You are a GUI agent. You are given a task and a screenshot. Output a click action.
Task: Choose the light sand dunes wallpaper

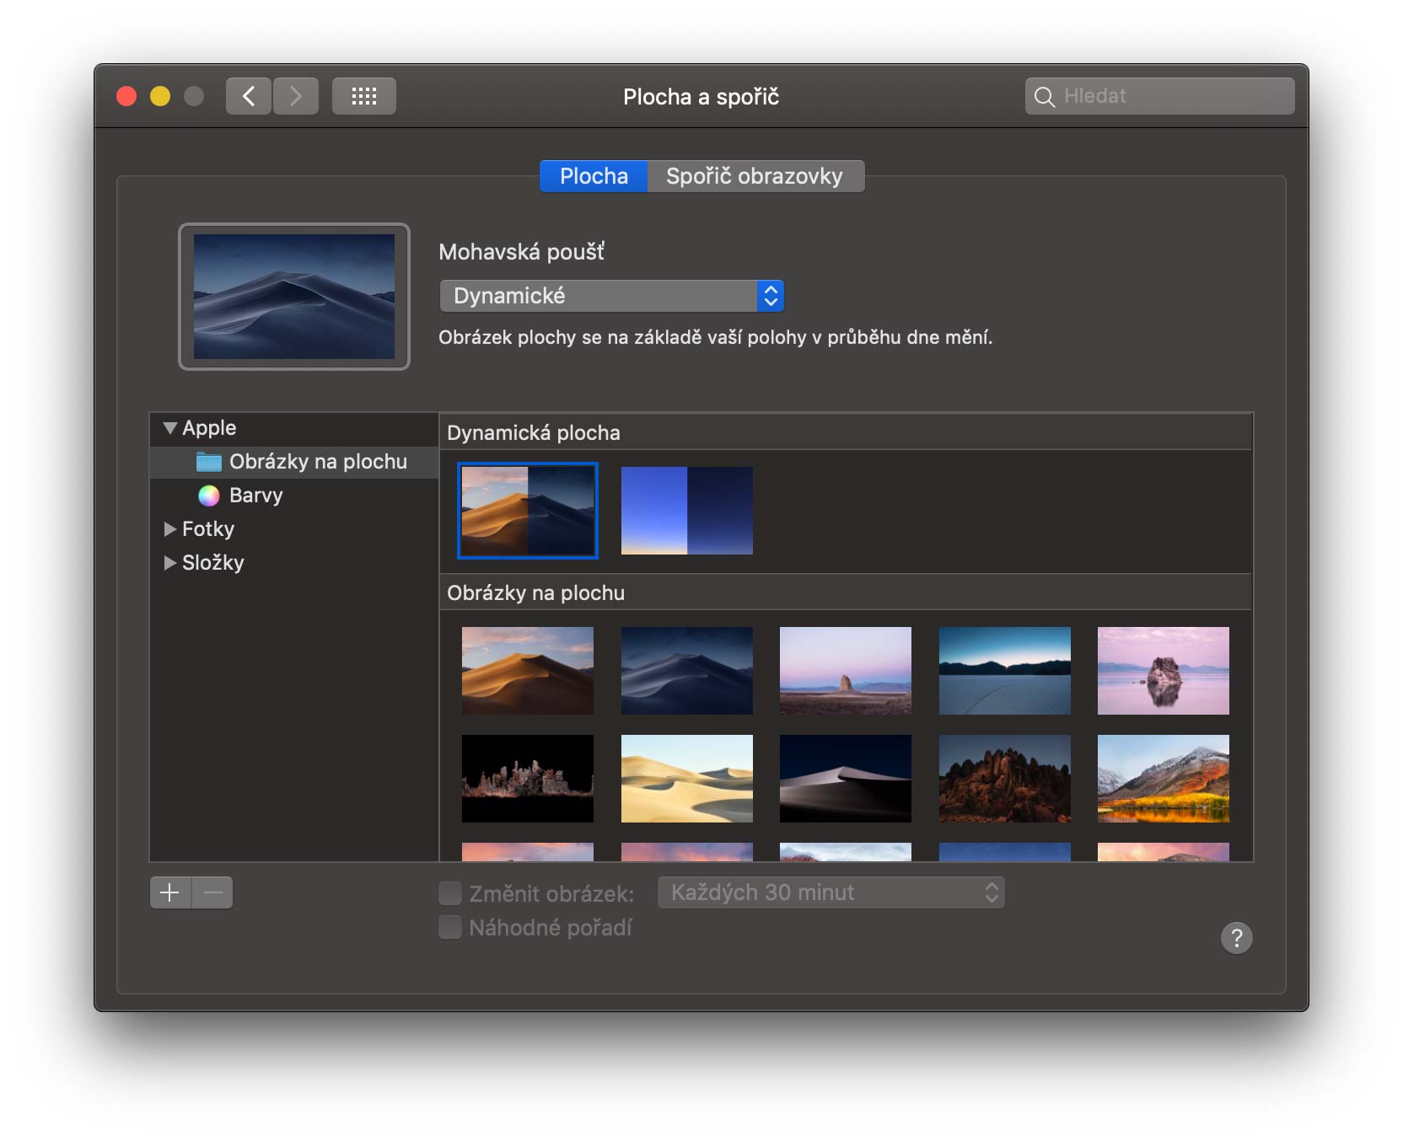click(687, 779)
